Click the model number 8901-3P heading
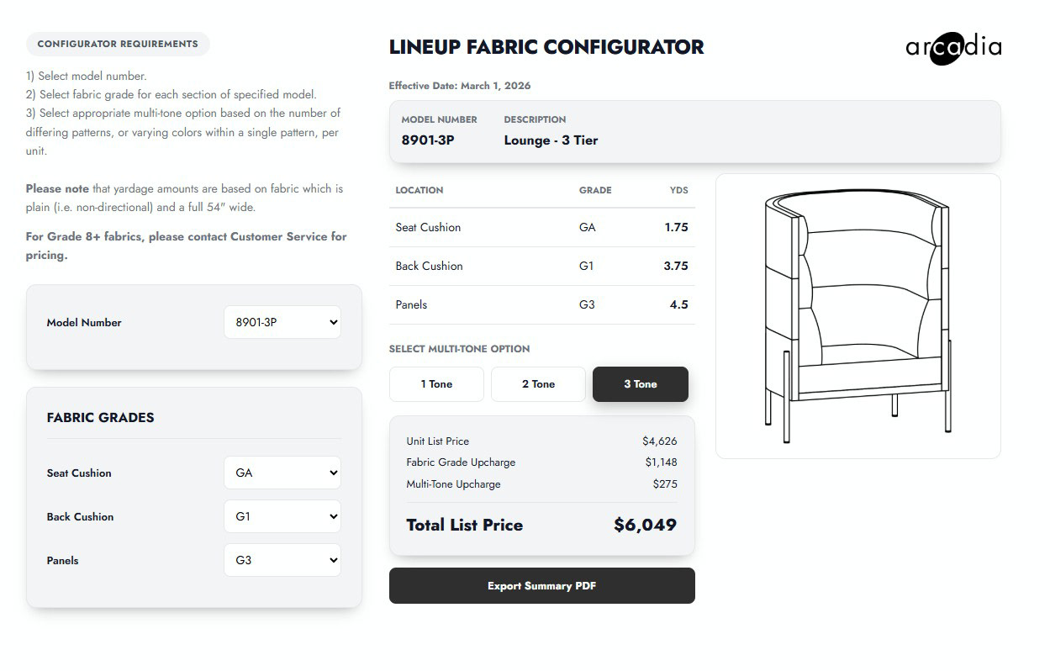Screen dimensions: 1050x671 (428, 140)
